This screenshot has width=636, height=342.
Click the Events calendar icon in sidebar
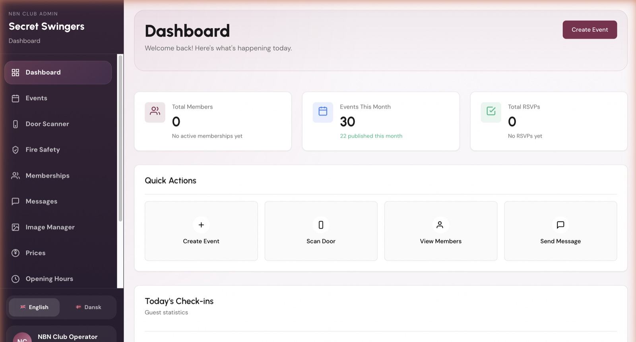pyautogui.click(x=16, y=98)
